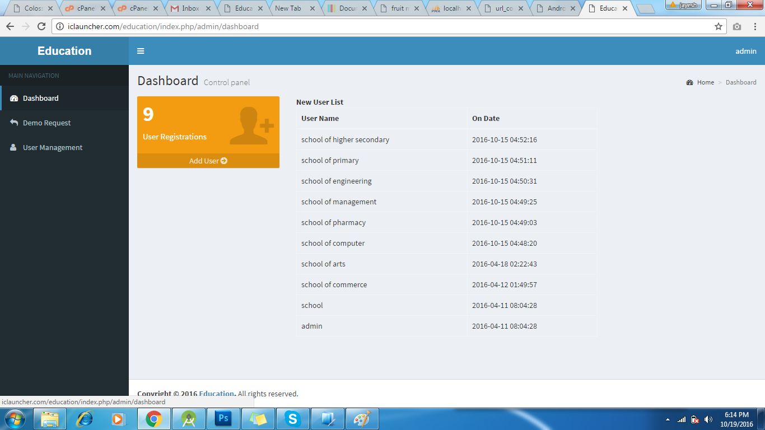765x430 pixels.
Task: Toggle sidebar with hamburger menu icon
Action: pyautogui.click(x=141, y=51)
